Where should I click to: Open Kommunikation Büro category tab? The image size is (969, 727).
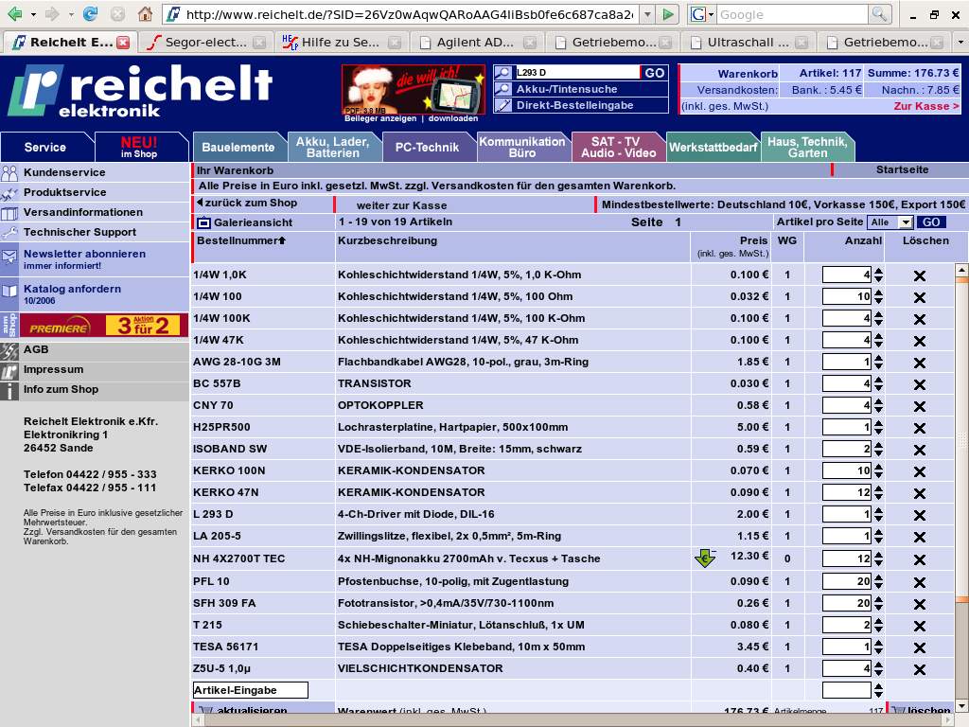tap(522, 147)
